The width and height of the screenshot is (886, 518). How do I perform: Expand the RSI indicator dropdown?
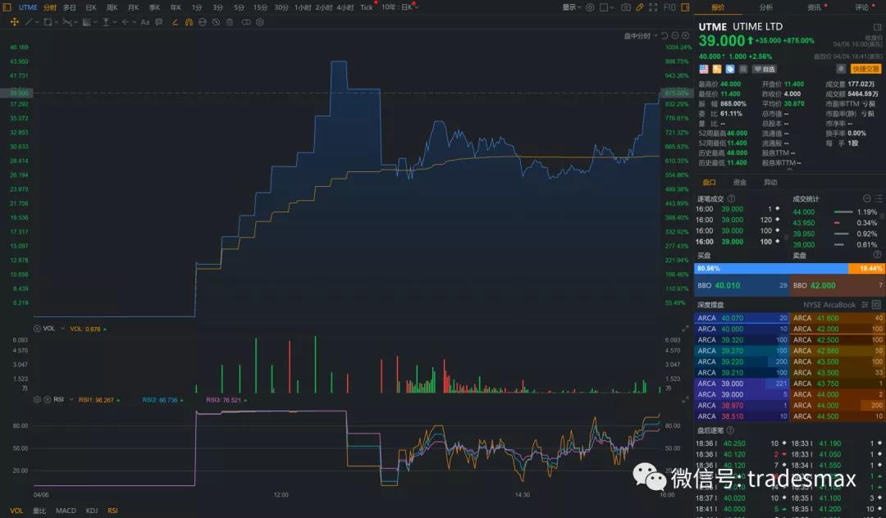pos(71,399)
